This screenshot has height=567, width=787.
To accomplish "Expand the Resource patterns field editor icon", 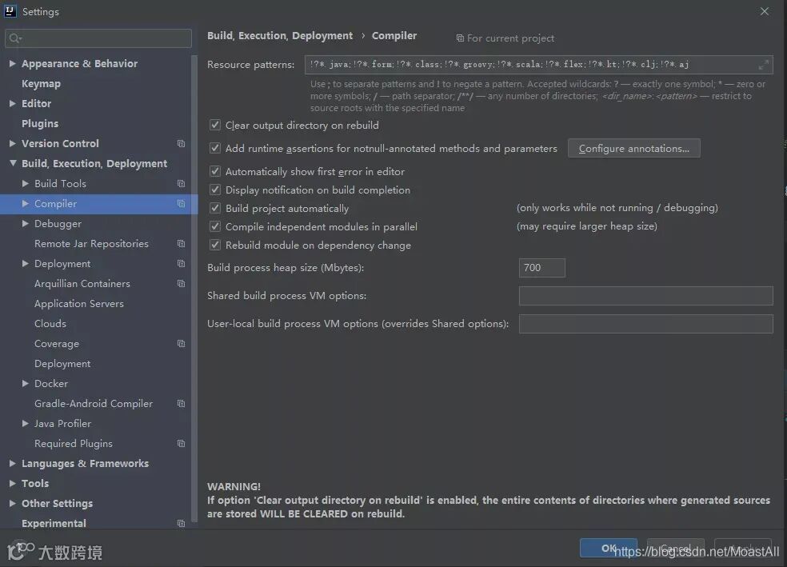I will pyautogui.click(x=764, y=65).
